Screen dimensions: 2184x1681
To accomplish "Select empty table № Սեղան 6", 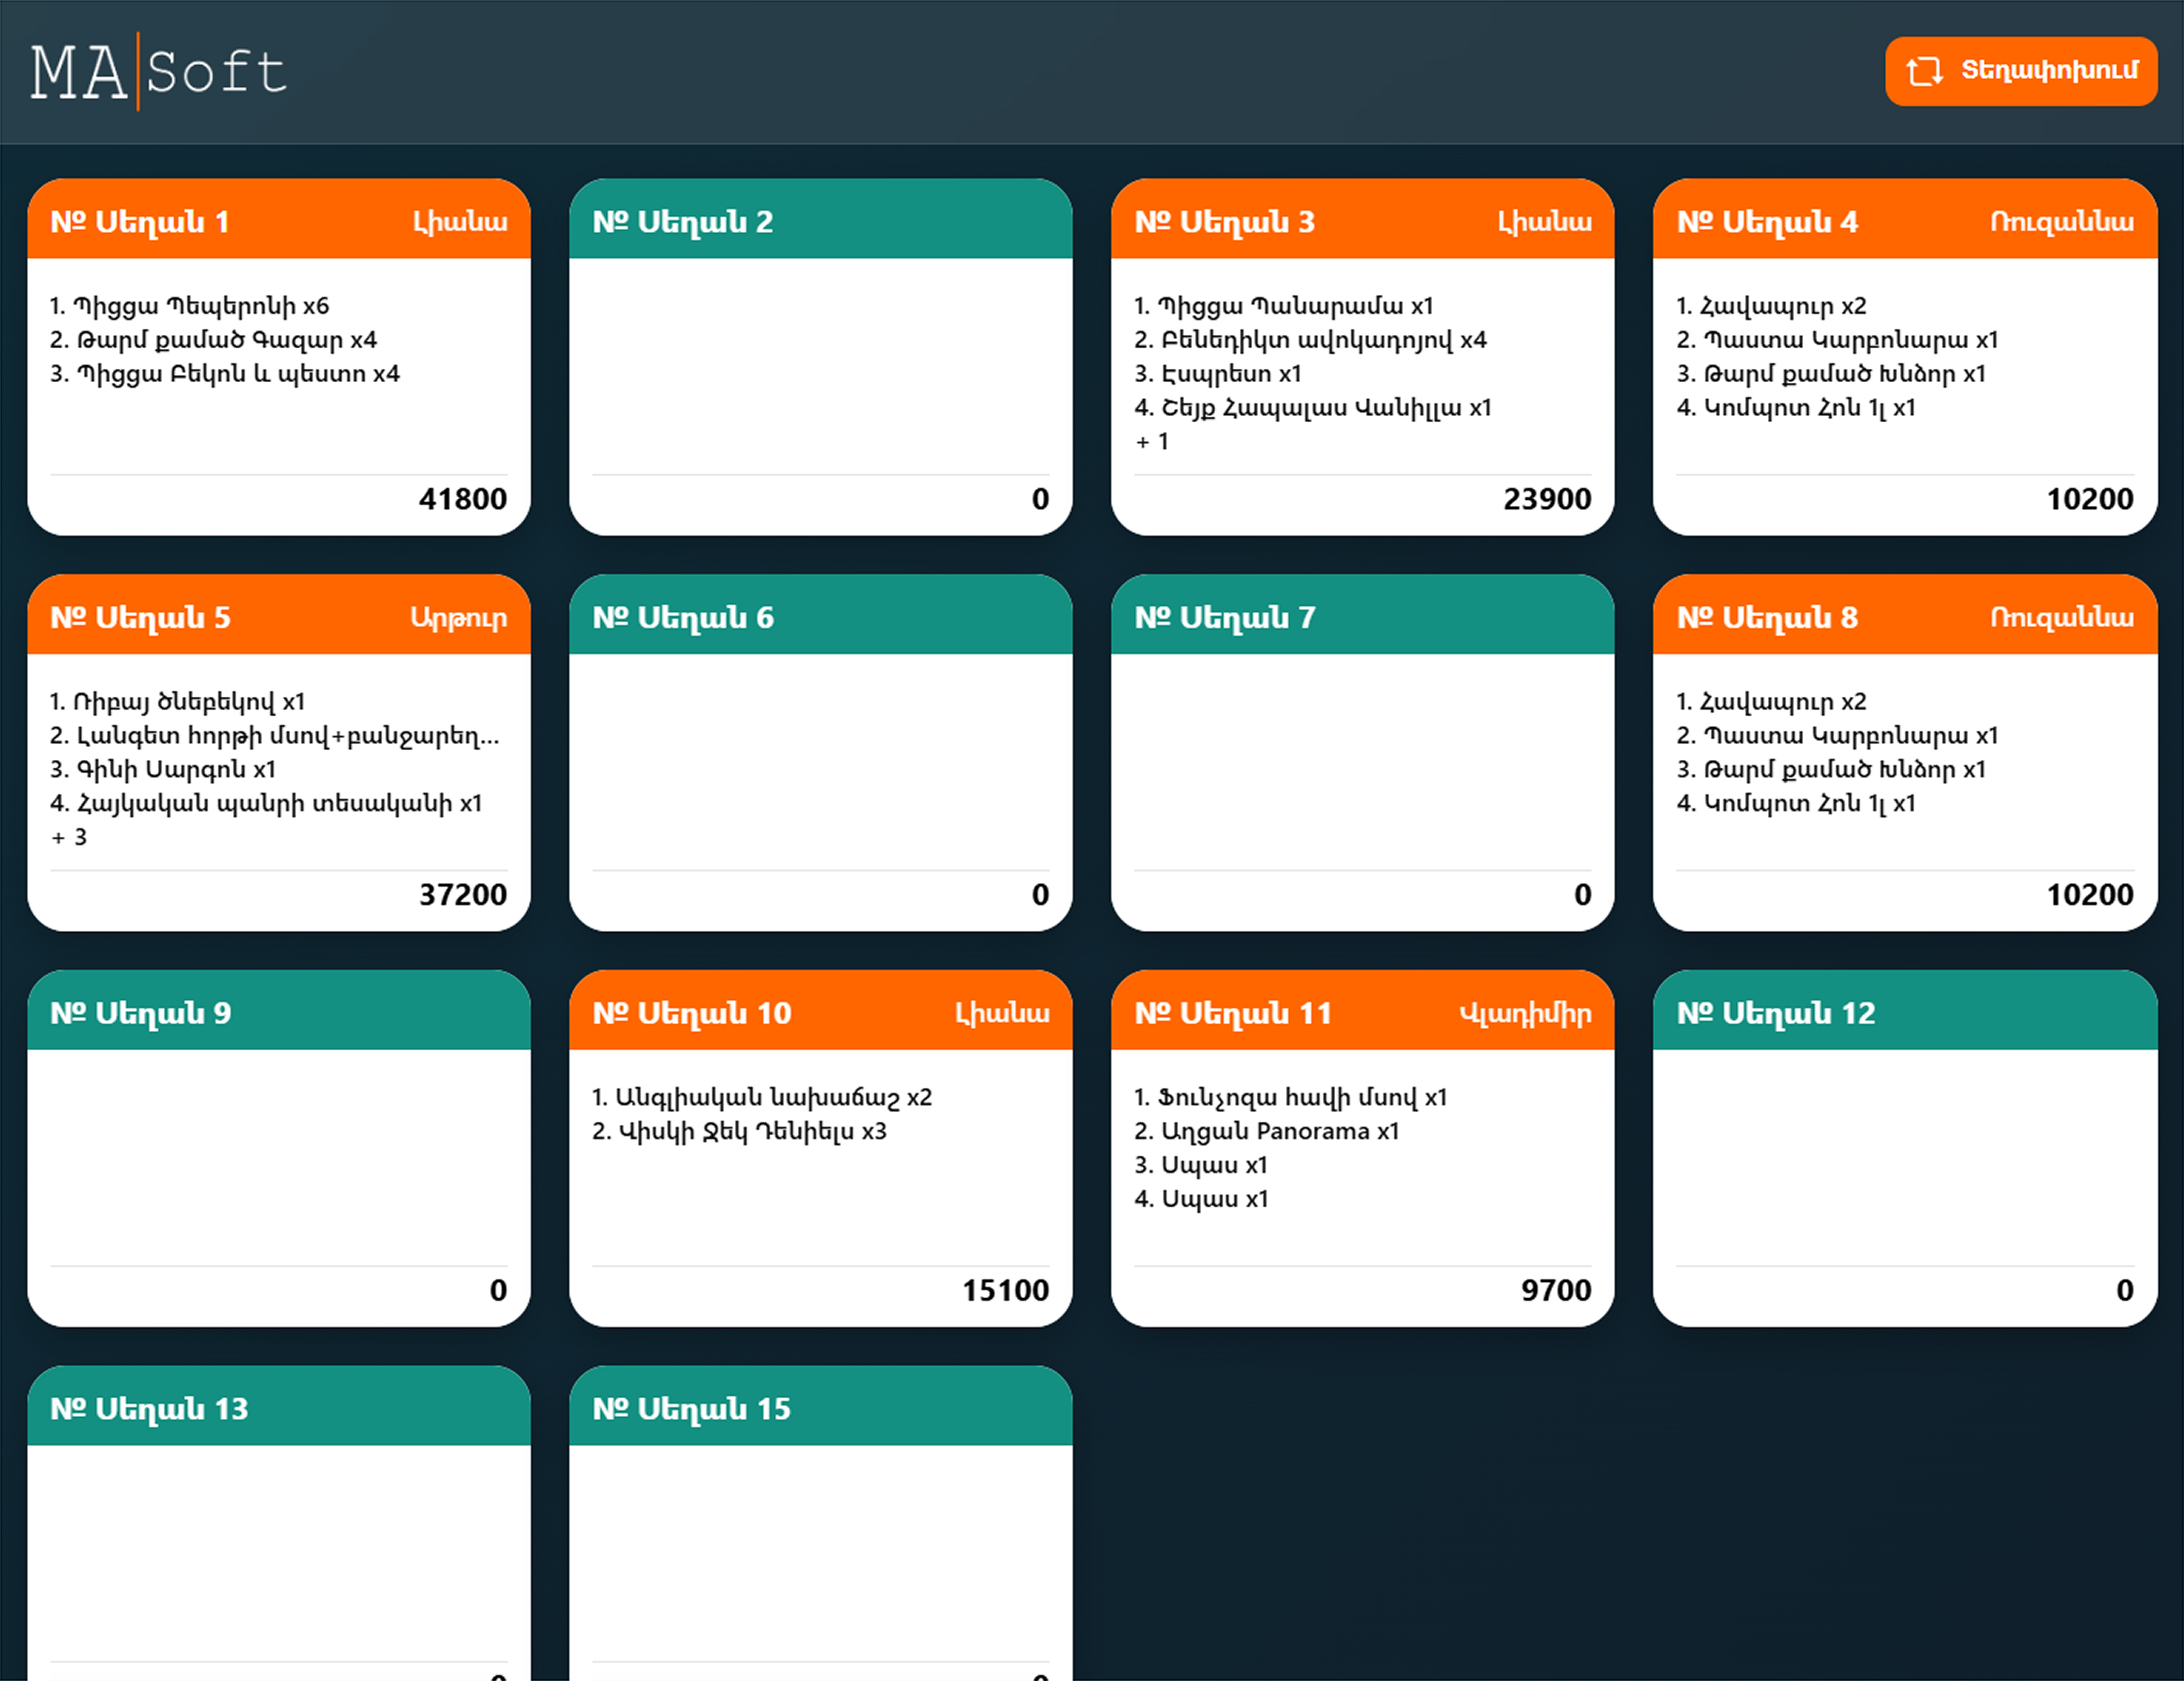I will [821, 753].
